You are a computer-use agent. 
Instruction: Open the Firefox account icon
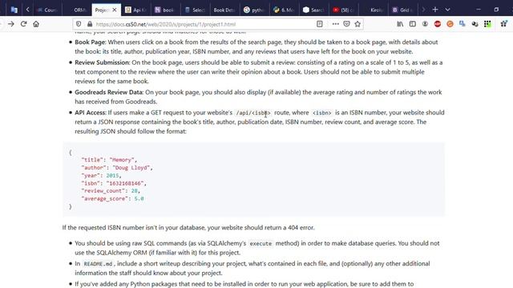425,24
